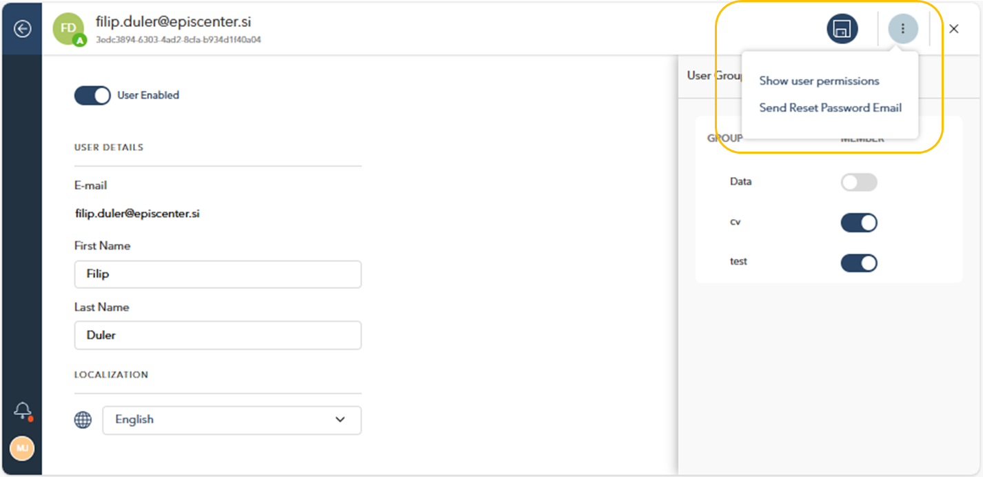Turn off cv group membership
The image size is (983, 477).
click(x=859, y=223)
